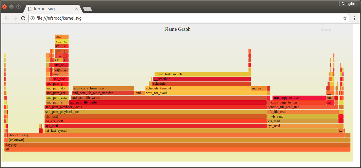Click the sys_read frame
Viewport: 361px width, 168px height.
click(x=303, y=126)
